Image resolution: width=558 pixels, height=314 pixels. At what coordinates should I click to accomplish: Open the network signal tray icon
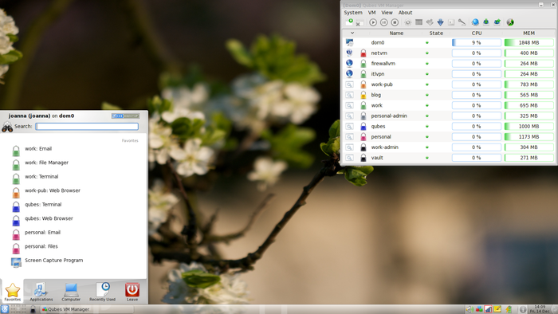tap(488, 309)
